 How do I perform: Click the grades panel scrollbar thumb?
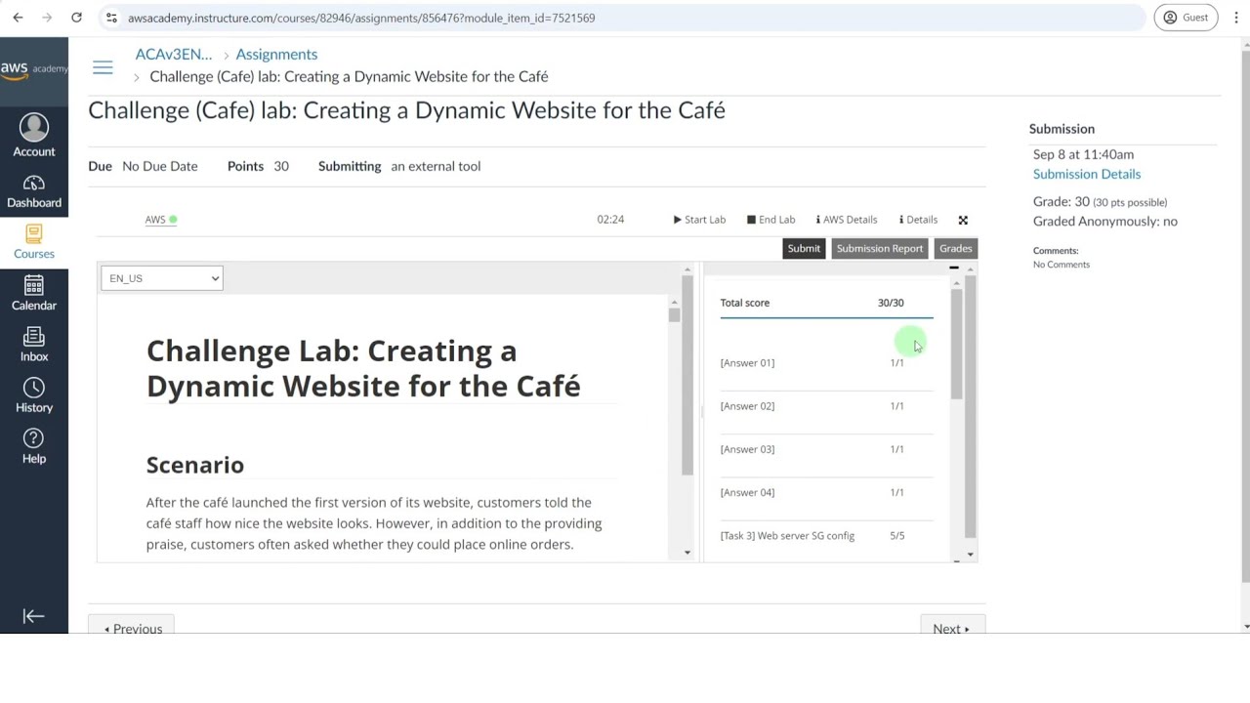956,344
